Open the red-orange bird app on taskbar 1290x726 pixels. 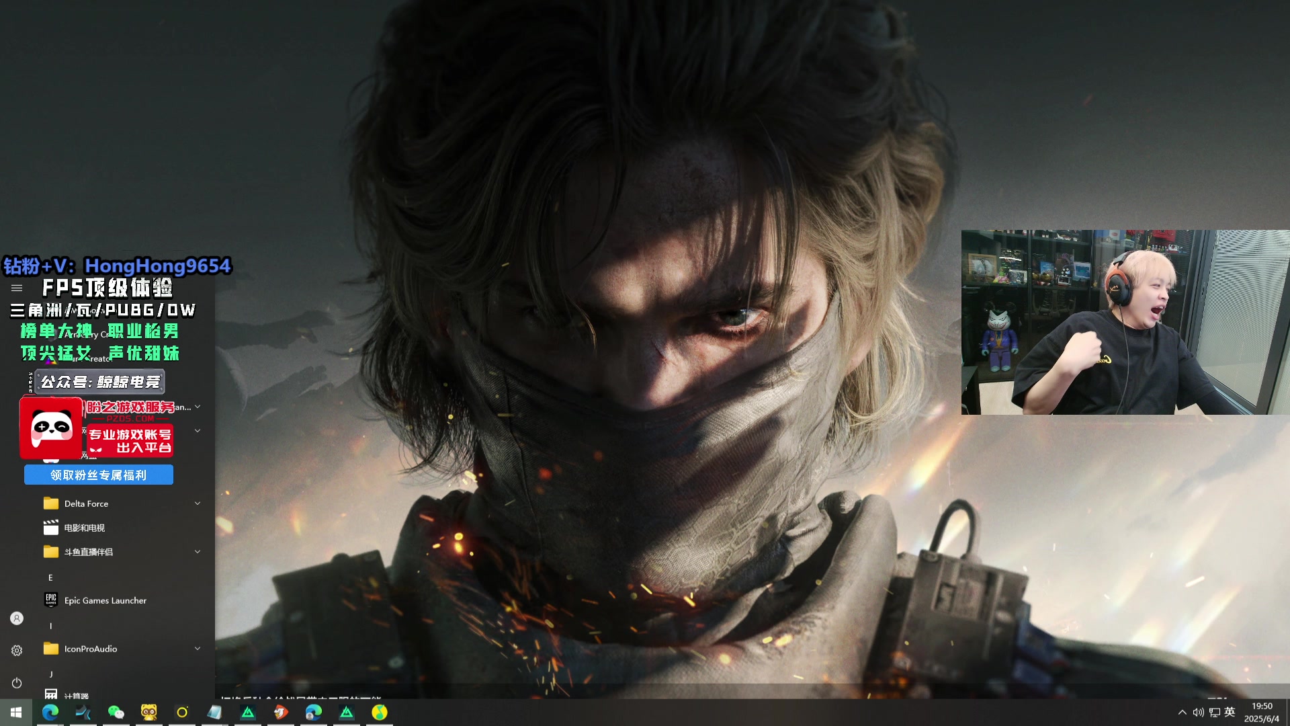pyautogui.click(x=281, y=712)
